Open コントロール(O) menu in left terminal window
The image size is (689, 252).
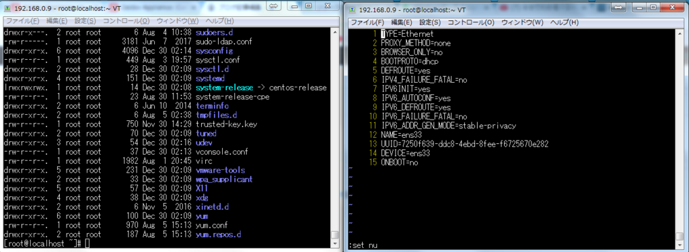click(x=126, y=21)
